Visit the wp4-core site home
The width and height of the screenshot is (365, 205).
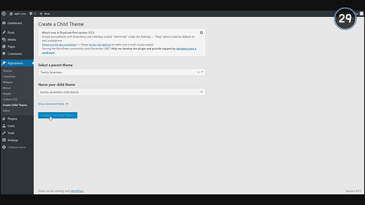(18, 14)
